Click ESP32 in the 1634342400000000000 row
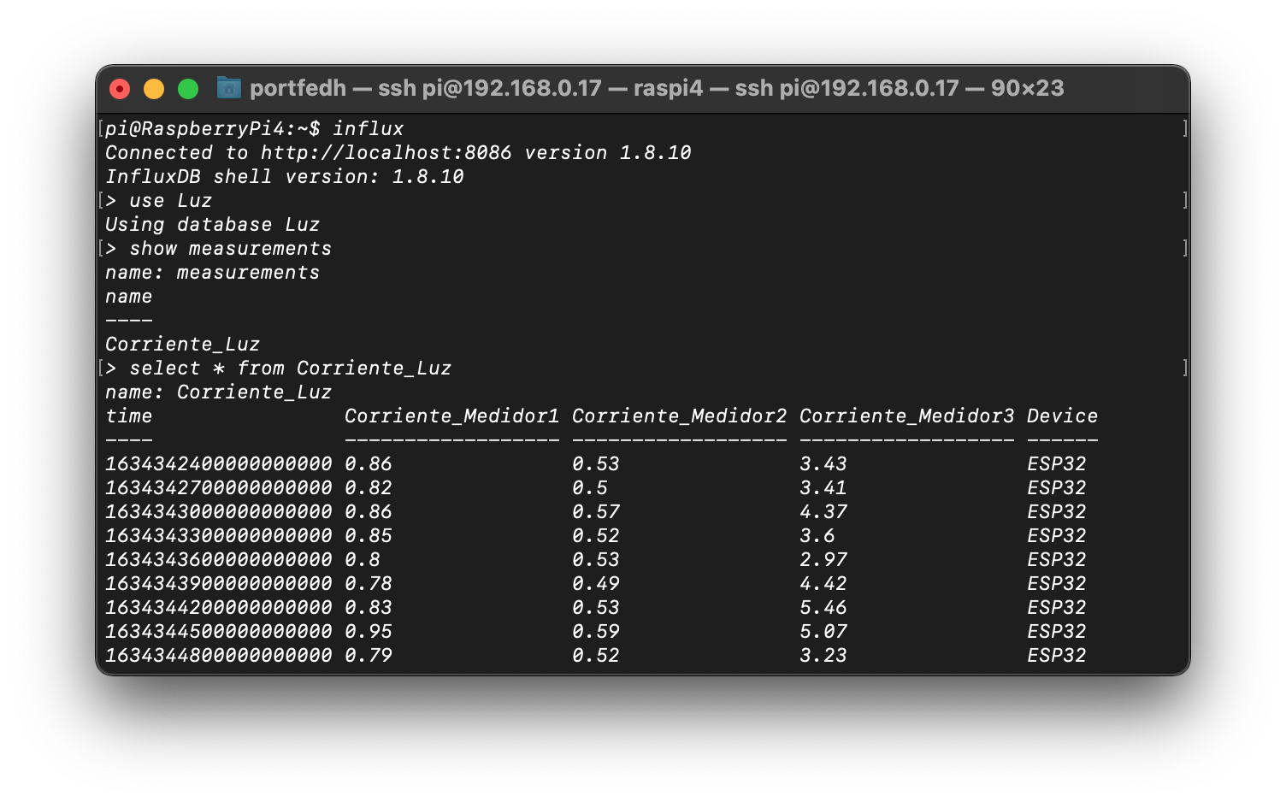 1056,463
